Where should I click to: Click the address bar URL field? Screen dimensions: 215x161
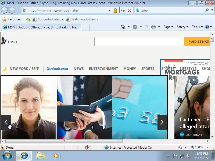[66, 10]
